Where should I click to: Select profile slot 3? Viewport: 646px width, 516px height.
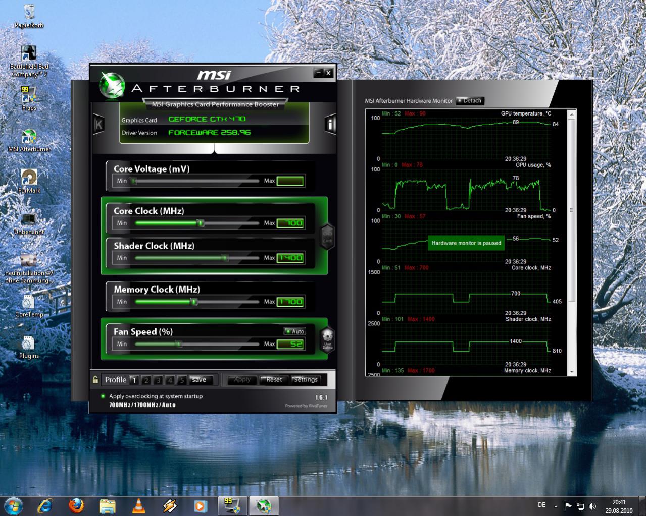tap(158, 380)
